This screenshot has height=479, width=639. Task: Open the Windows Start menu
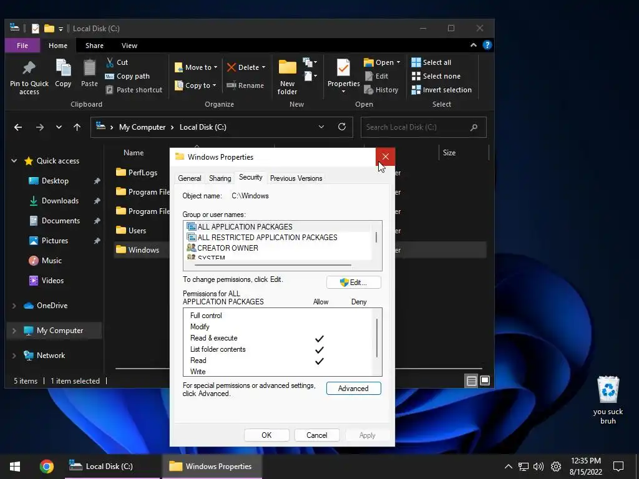15,467
